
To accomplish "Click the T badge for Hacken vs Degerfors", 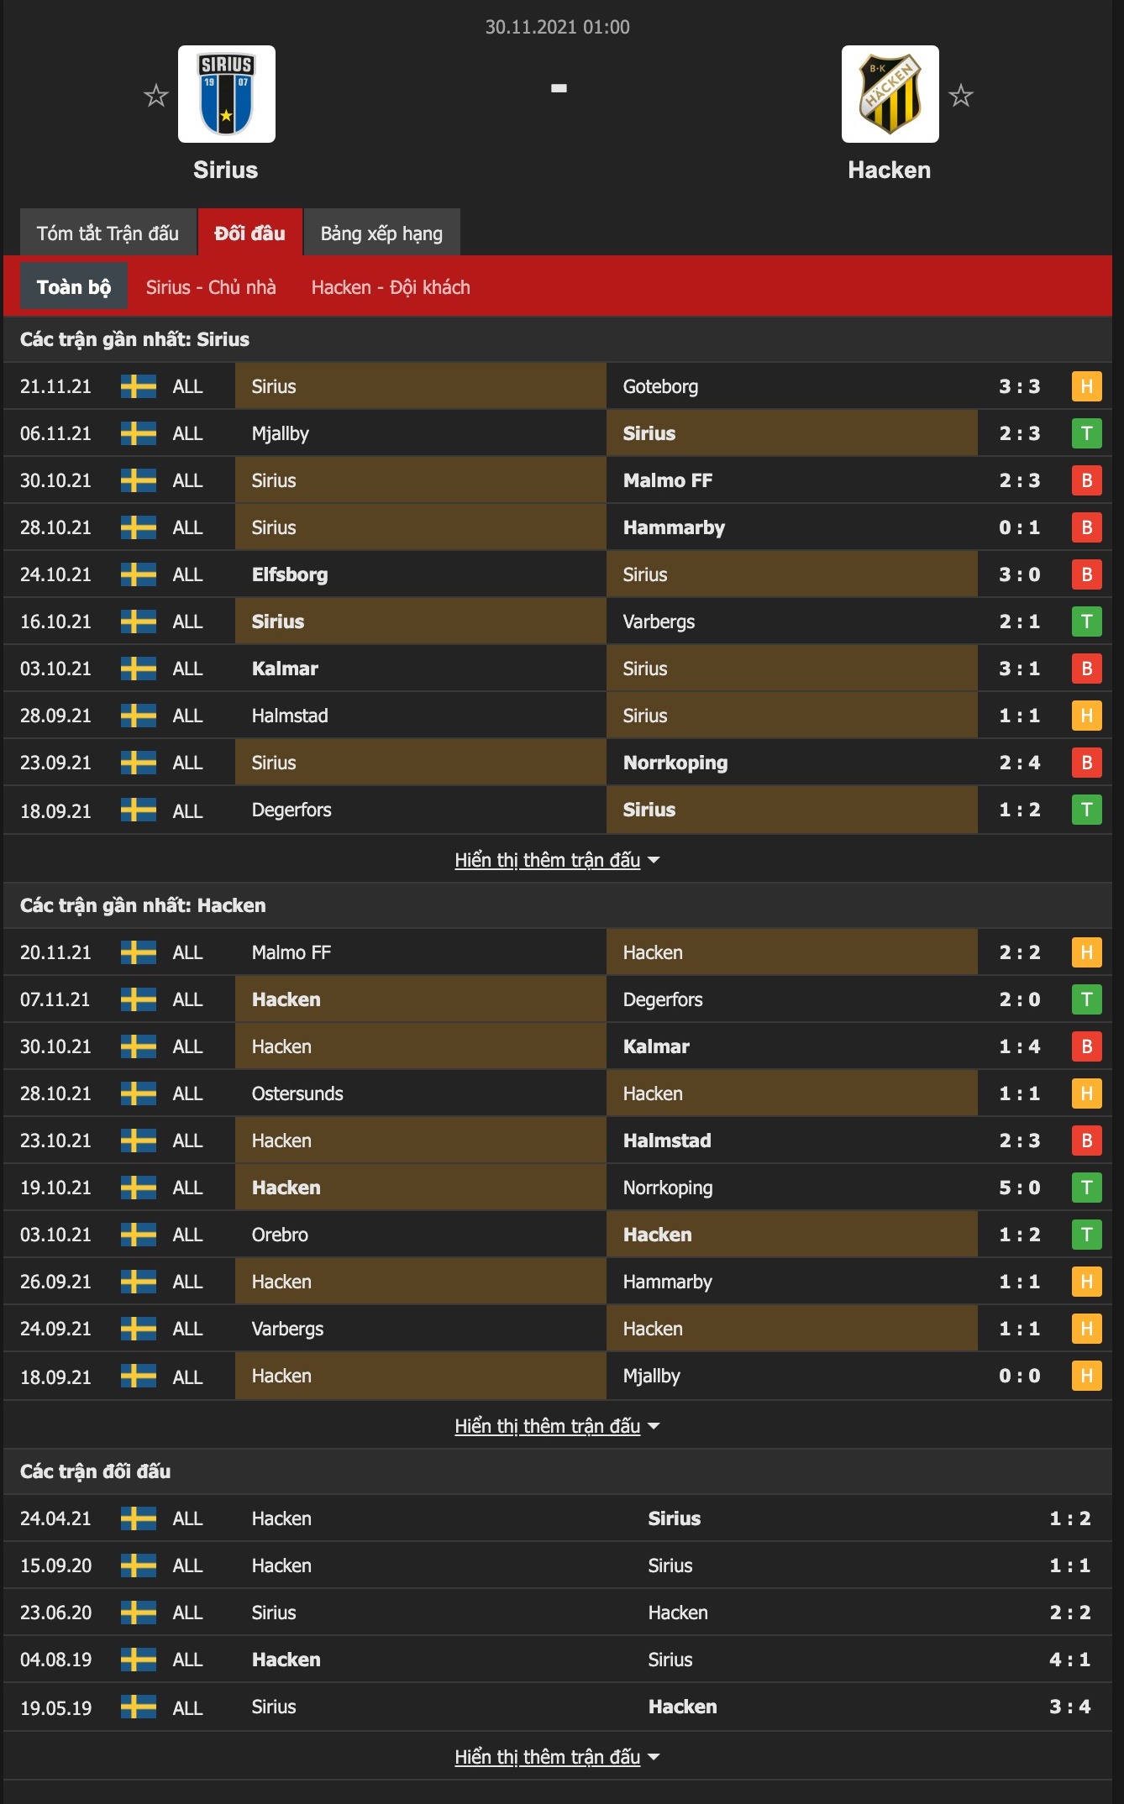I will coord(1086,999).
